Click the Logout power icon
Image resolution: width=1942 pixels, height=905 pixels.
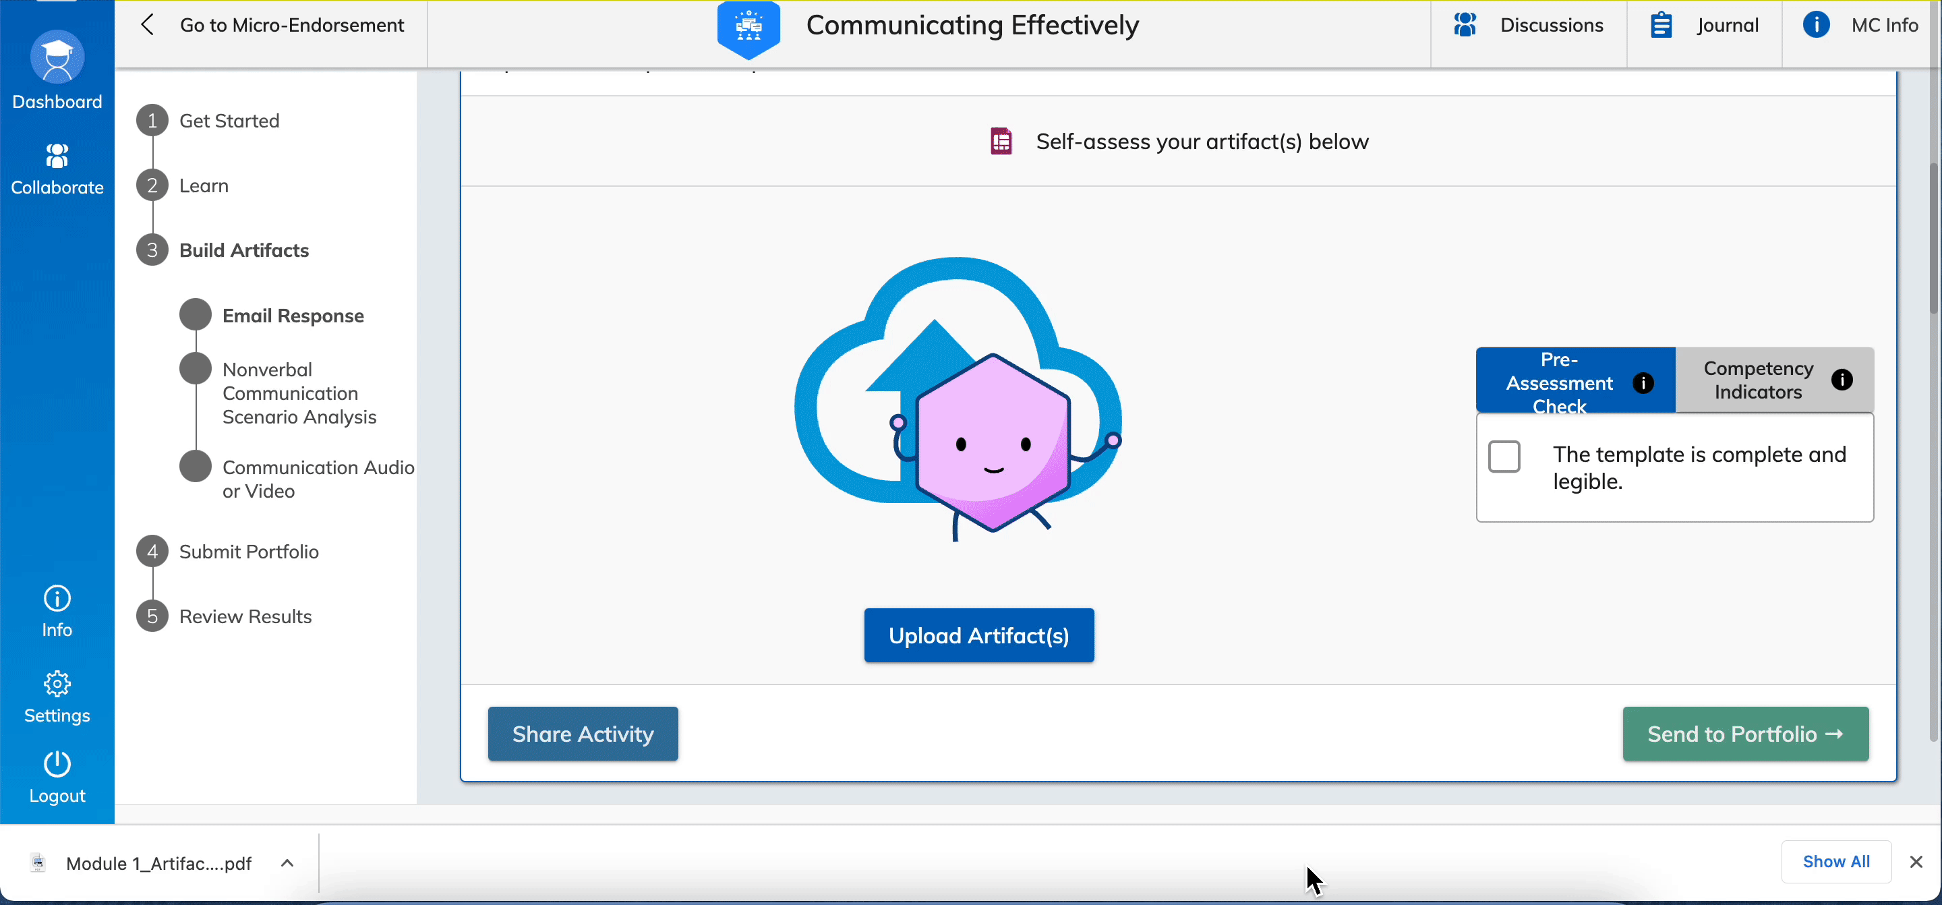57,764
